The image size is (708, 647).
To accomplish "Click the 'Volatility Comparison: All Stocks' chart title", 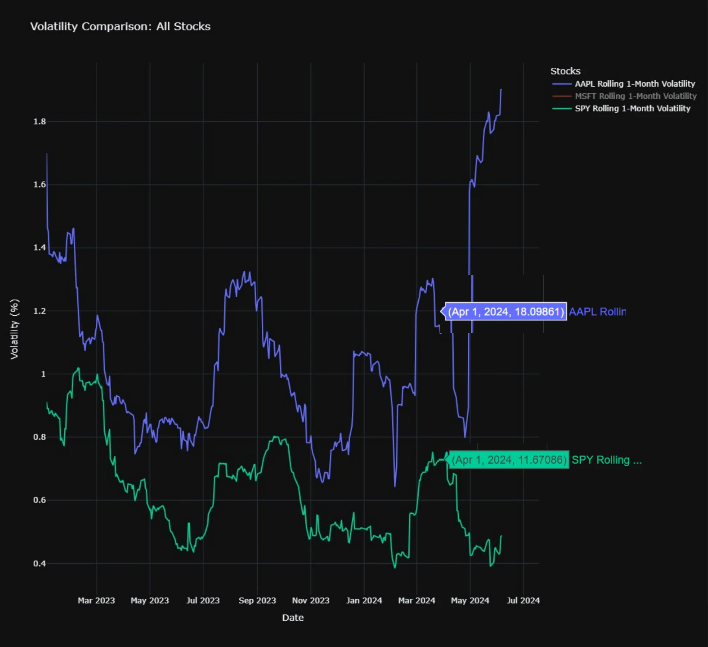I will [x=120, y=26].
